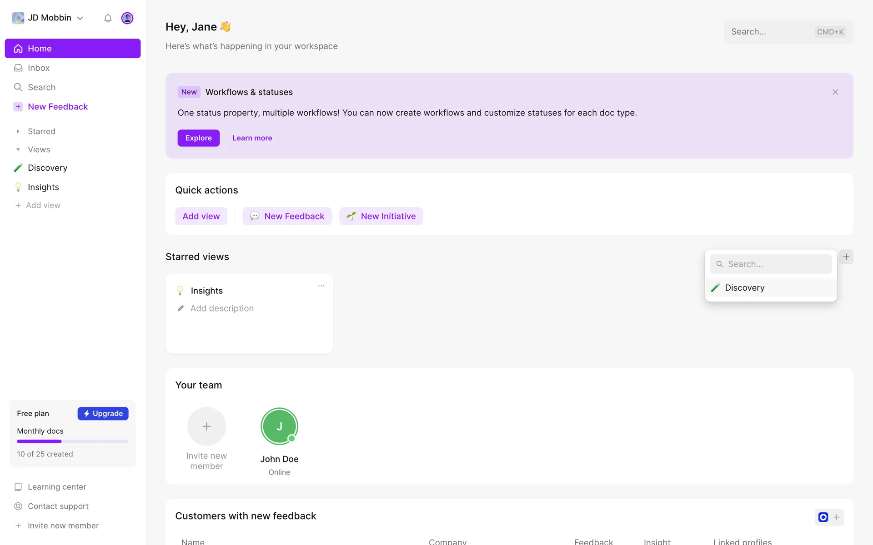
Task: Click the plus icon in Customers section
Action: point(837,517)
